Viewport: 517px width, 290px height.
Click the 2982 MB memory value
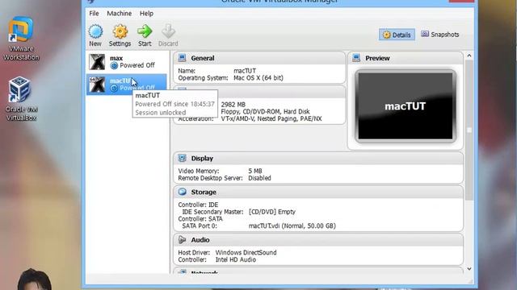point(233,105)
